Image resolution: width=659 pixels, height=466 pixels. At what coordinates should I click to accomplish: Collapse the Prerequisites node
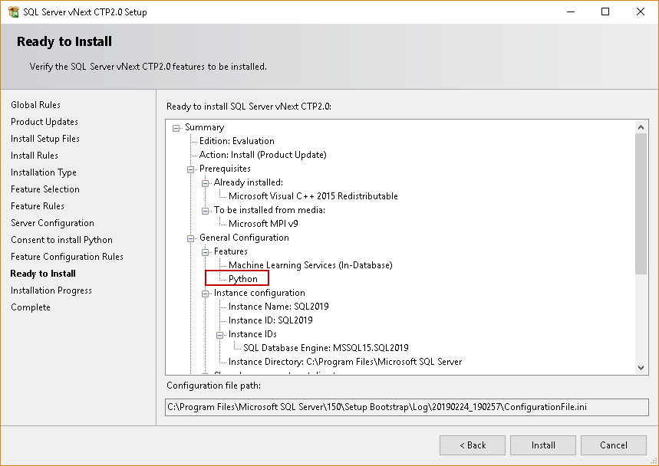pyautogui.click(x=191, y=169)
